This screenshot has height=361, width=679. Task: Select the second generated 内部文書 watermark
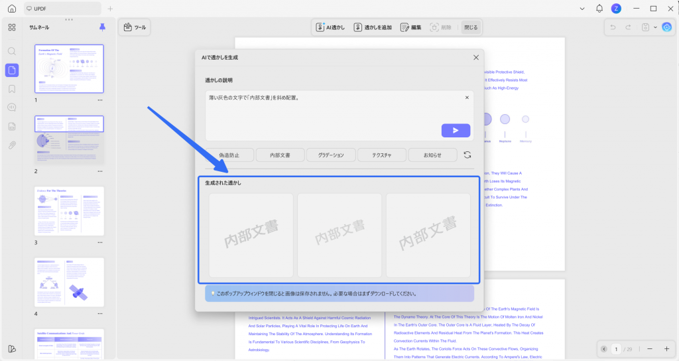(x=339, y=236)
